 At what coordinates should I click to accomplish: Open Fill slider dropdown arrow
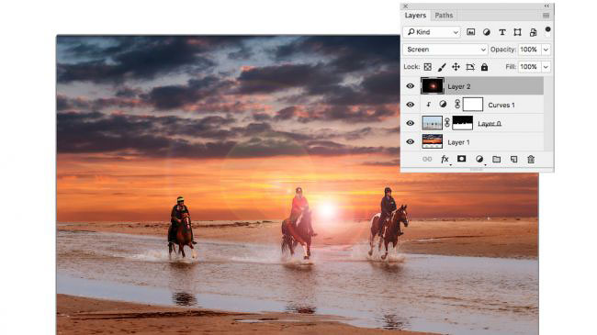coord(546,67)
